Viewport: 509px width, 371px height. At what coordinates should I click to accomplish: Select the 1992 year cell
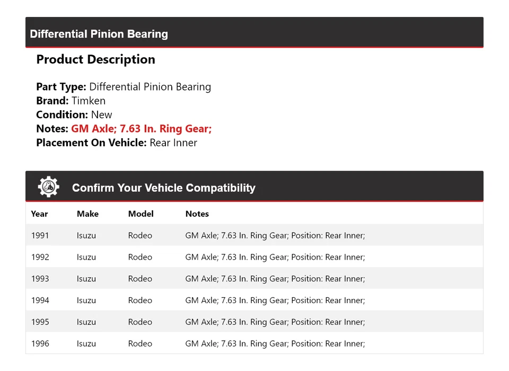tap(40, 257)
